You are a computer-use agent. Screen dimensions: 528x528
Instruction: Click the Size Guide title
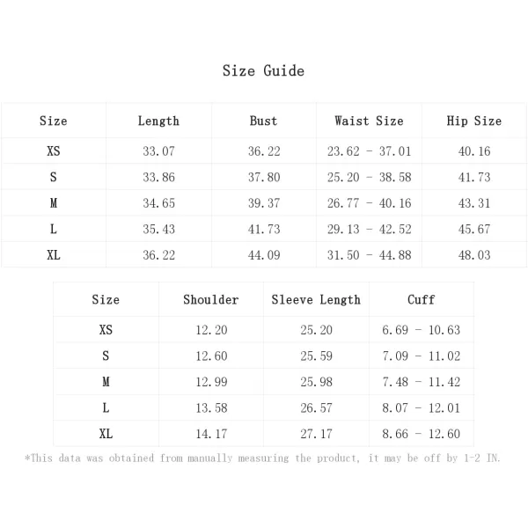point(263,70)
